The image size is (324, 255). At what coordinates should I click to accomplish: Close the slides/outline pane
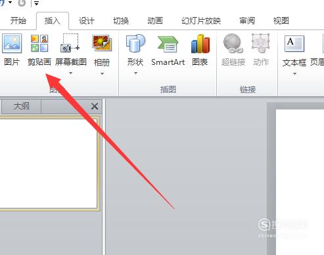click(x=95, y=107)
